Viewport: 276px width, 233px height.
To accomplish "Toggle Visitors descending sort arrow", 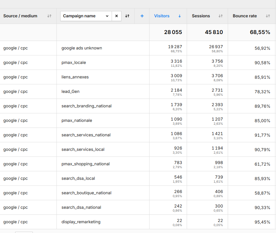I will [x=179, y=16].
